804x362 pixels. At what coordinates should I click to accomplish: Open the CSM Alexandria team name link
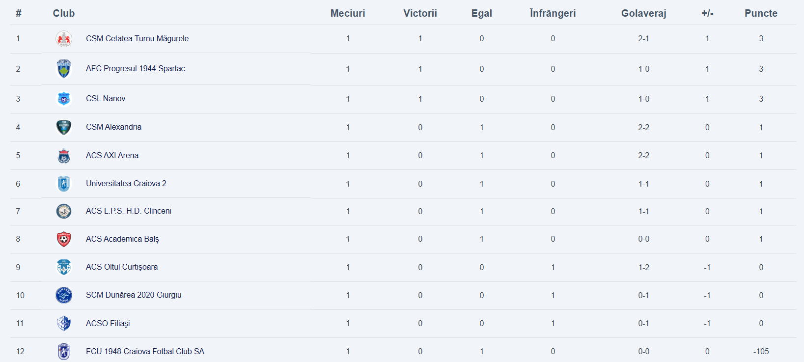(x=113, y=127)
